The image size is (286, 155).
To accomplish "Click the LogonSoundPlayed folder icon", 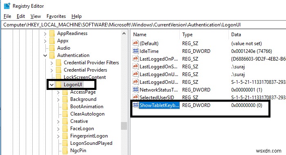I will pyautogui.click(x=65, y=143).
